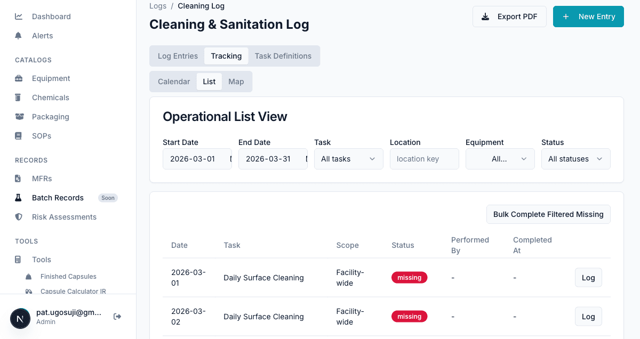
Task: Switch to the Task Definitions tab
Action: point(283,55)
